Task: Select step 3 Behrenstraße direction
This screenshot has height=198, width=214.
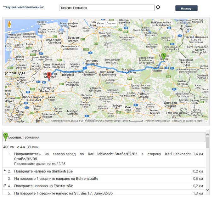Action: point(104,178)
